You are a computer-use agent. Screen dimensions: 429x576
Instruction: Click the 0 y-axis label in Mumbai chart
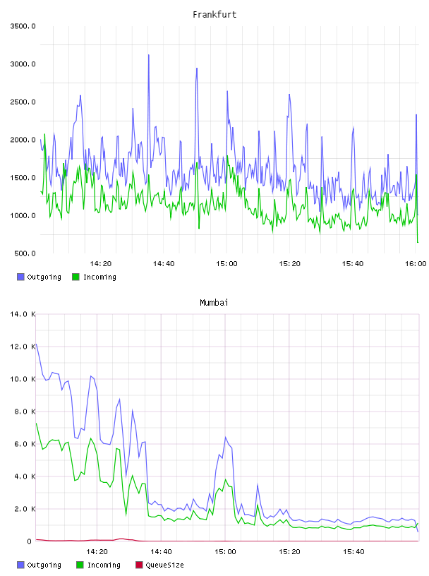(30, 541)
